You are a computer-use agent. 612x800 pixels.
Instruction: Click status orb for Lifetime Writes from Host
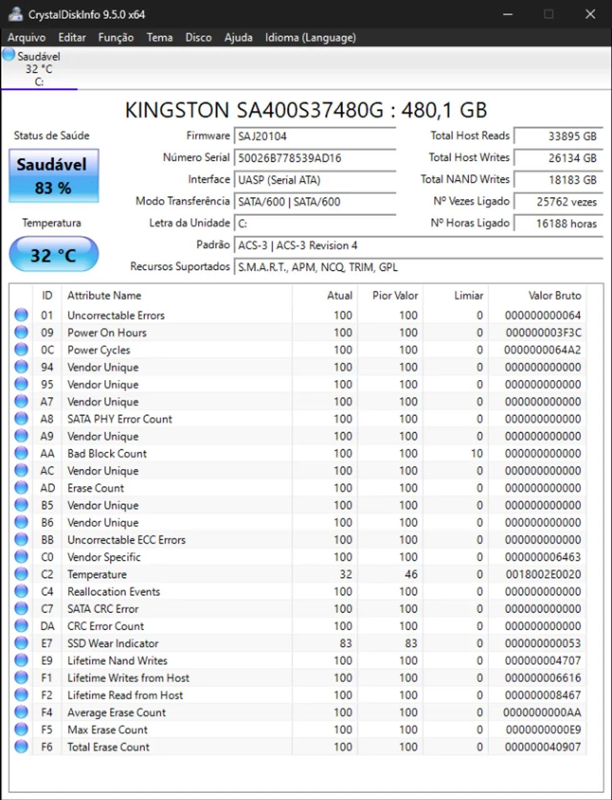21,677
